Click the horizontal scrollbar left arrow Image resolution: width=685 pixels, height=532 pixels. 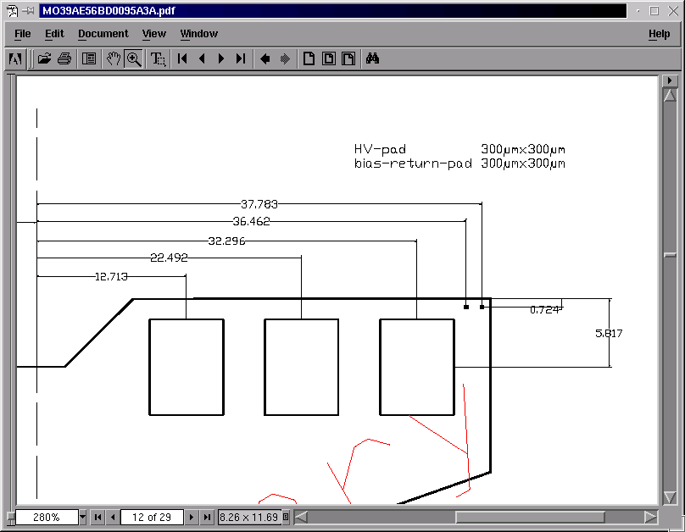pos(301,517)
